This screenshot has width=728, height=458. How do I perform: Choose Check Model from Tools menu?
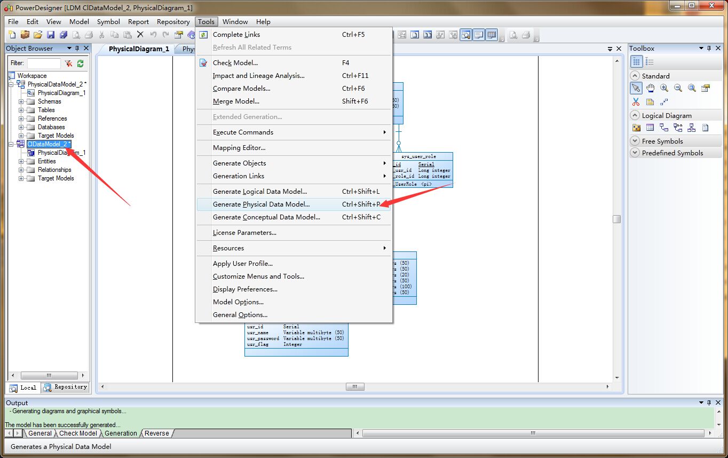294,63
